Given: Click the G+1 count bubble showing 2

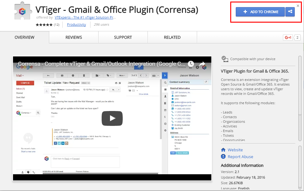Looking at the screenshot, I should (x=297, y=38).
